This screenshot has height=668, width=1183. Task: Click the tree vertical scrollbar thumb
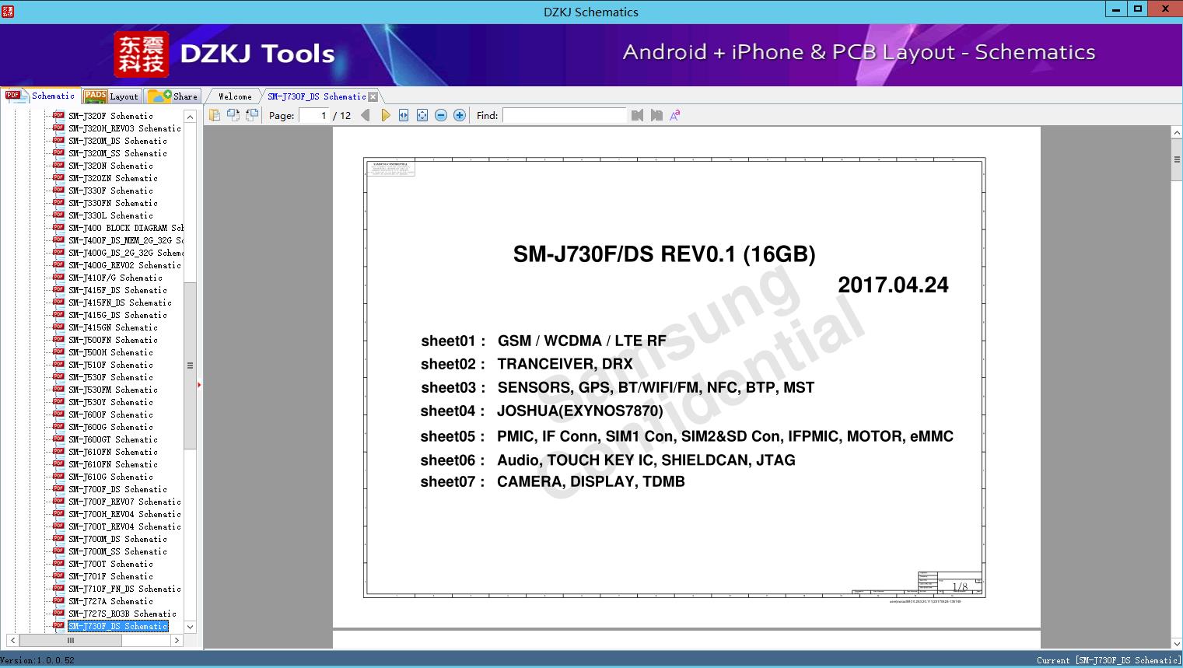coord(190,365)
